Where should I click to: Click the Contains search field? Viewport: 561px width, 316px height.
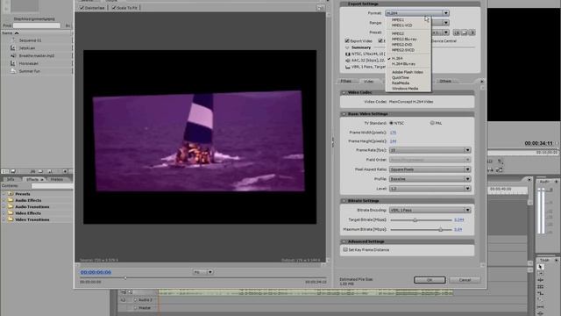[x=52, y=186]
